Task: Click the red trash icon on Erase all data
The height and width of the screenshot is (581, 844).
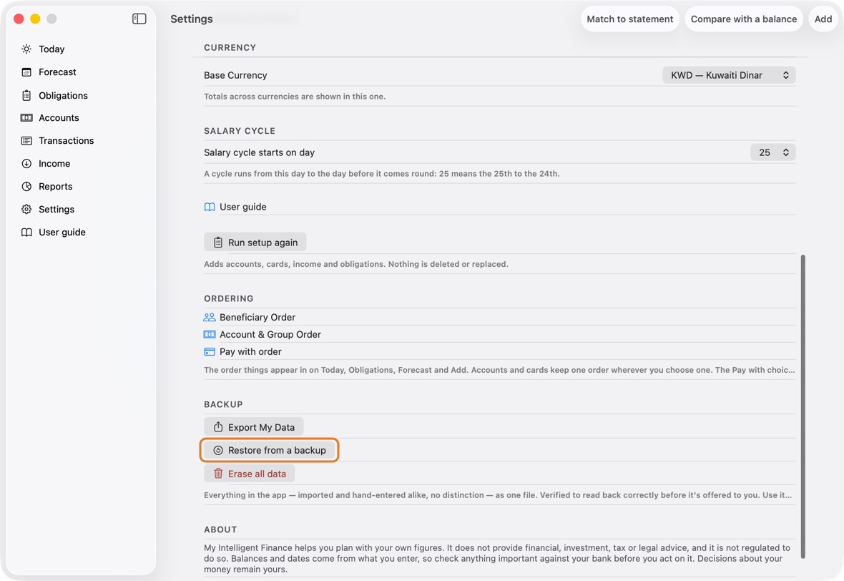Action: [218, 474]
